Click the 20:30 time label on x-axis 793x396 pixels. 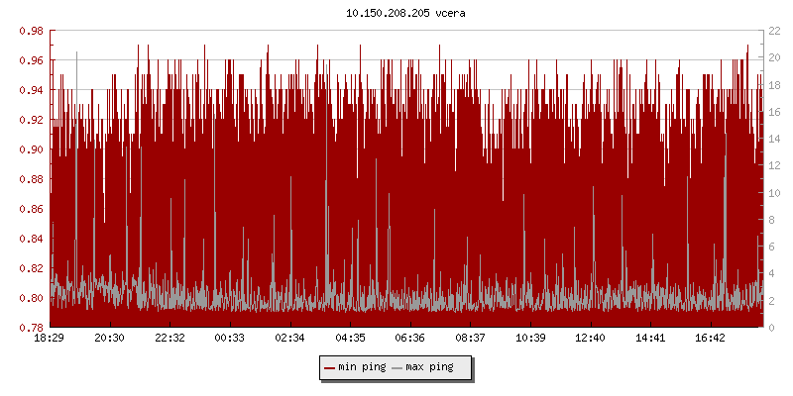[x=109, y=339]
